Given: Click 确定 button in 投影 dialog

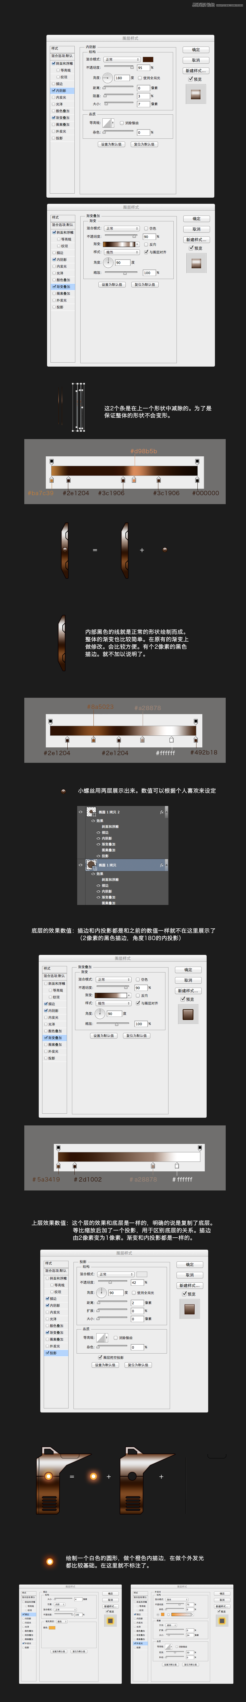Looking at the screenshot, I should coord(190,1264).
